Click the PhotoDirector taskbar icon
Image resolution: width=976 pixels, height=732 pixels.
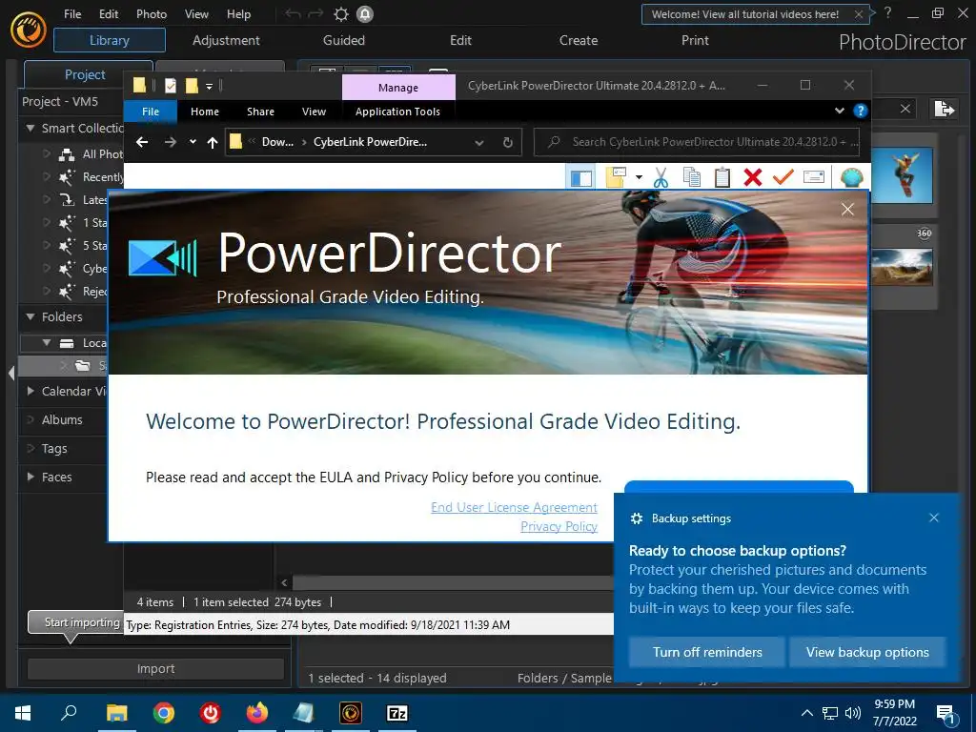tap(351, 713)
